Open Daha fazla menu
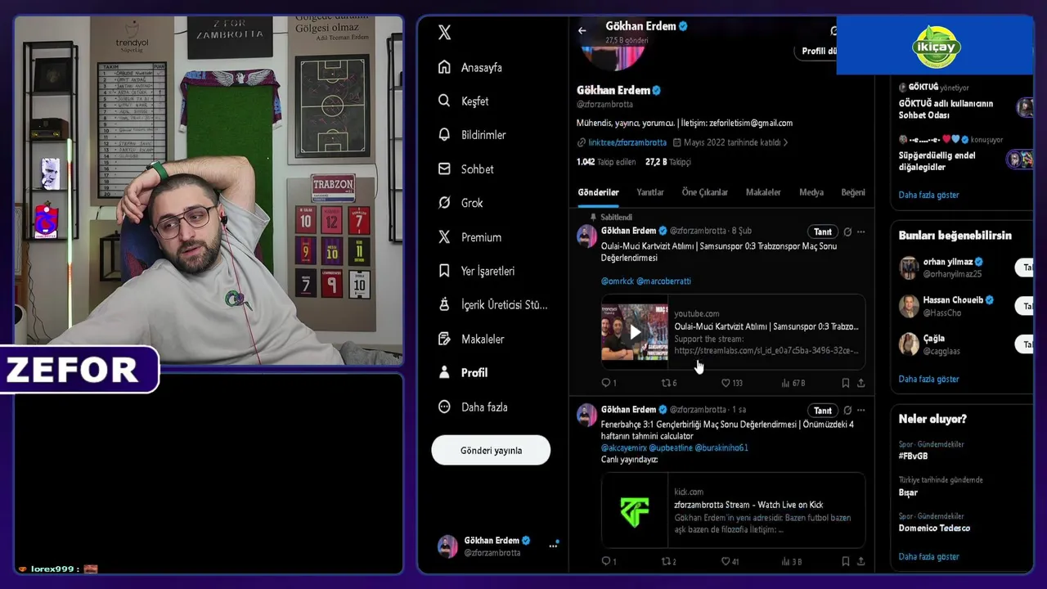This screenshot has width=1047, height=589. coord(473,407)
